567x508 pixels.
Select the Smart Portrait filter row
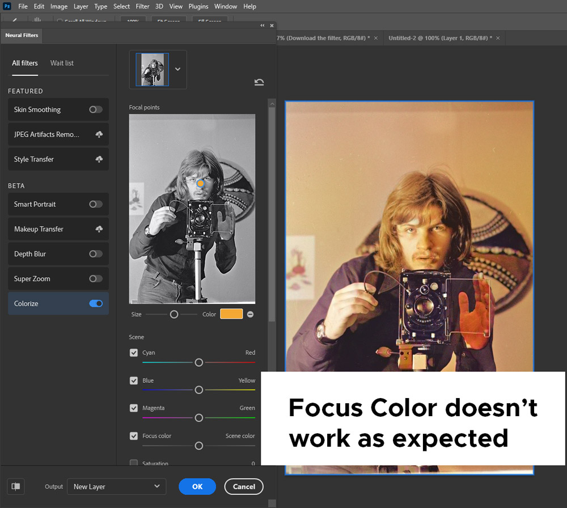coord(58,204)
